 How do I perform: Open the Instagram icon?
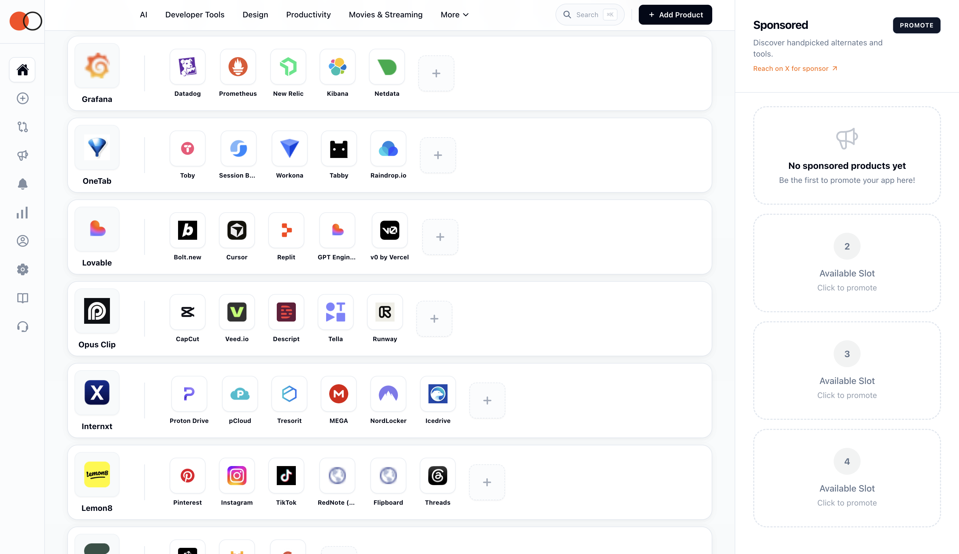[x=237, y=476]
